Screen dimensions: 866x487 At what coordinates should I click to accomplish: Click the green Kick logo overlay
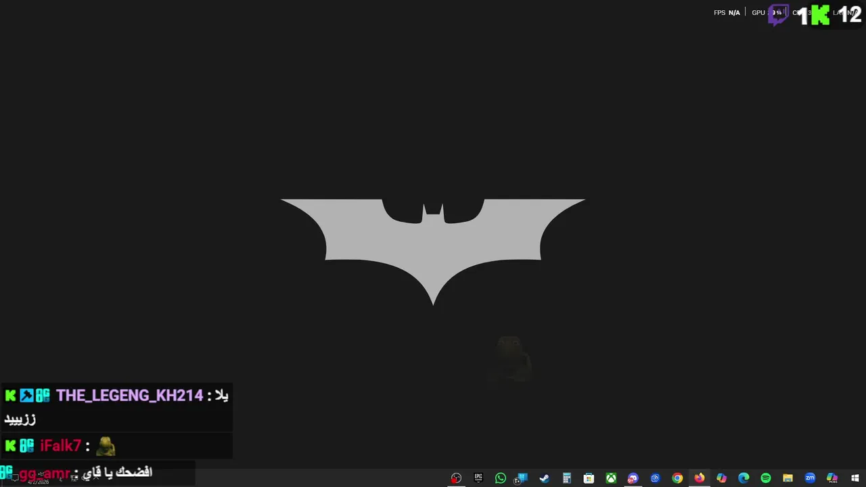pos(820,15)
